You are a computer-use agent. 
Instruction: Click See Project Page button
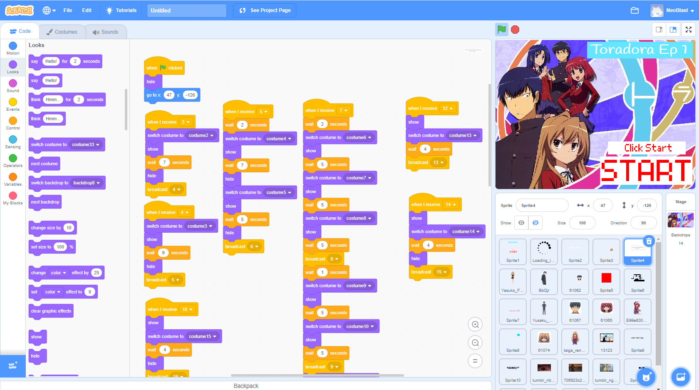coord(265,10)
